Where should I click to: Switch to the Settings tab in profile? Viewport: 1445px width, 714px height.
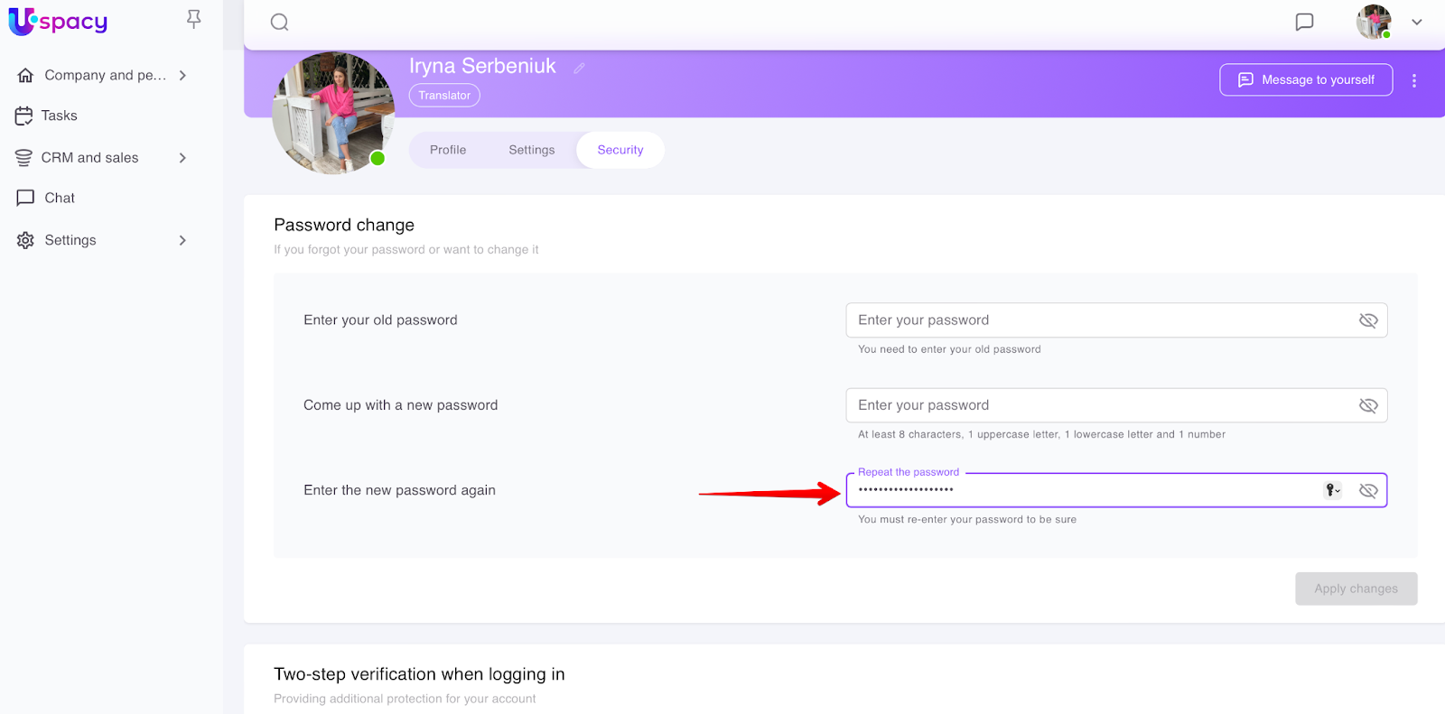pos(531,150)
